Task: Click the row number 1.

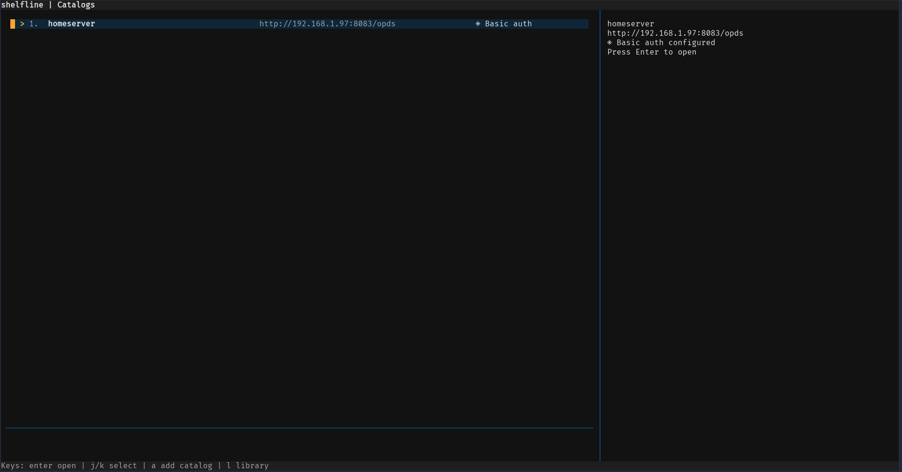Action: [33, 24]
